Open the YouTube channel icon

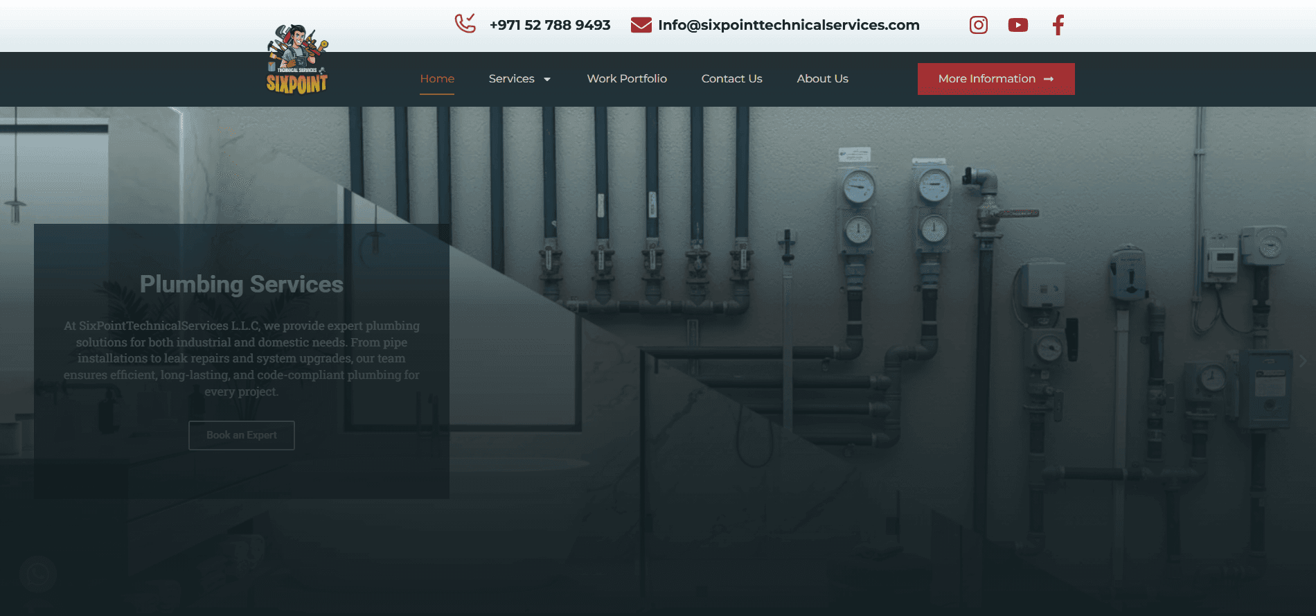click(x=1018, y=25)
